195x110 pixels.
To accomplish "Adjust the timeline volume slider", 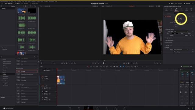I will (186, 67).
